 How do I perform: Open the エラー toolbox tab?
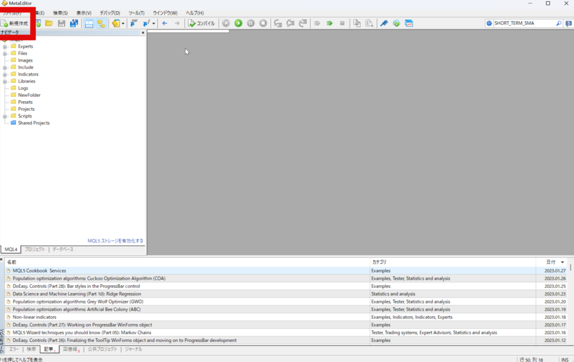coord(13,349)
